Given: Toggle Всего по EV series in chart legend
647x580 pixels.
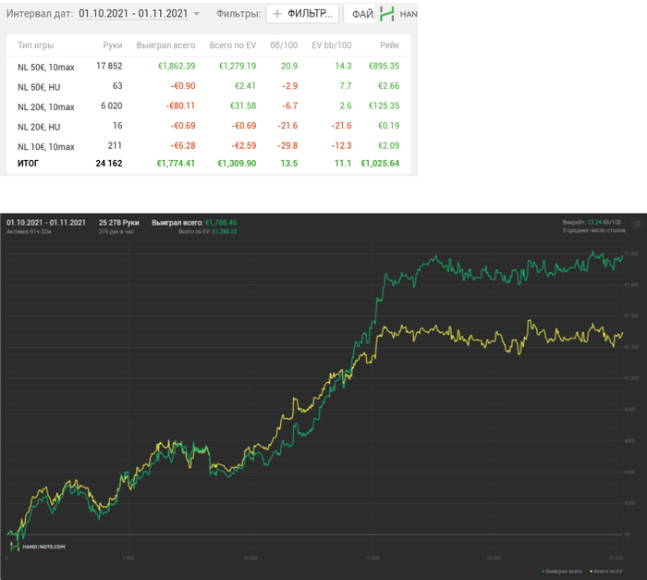Looking at the screenshot, I should tap(606, 572).
